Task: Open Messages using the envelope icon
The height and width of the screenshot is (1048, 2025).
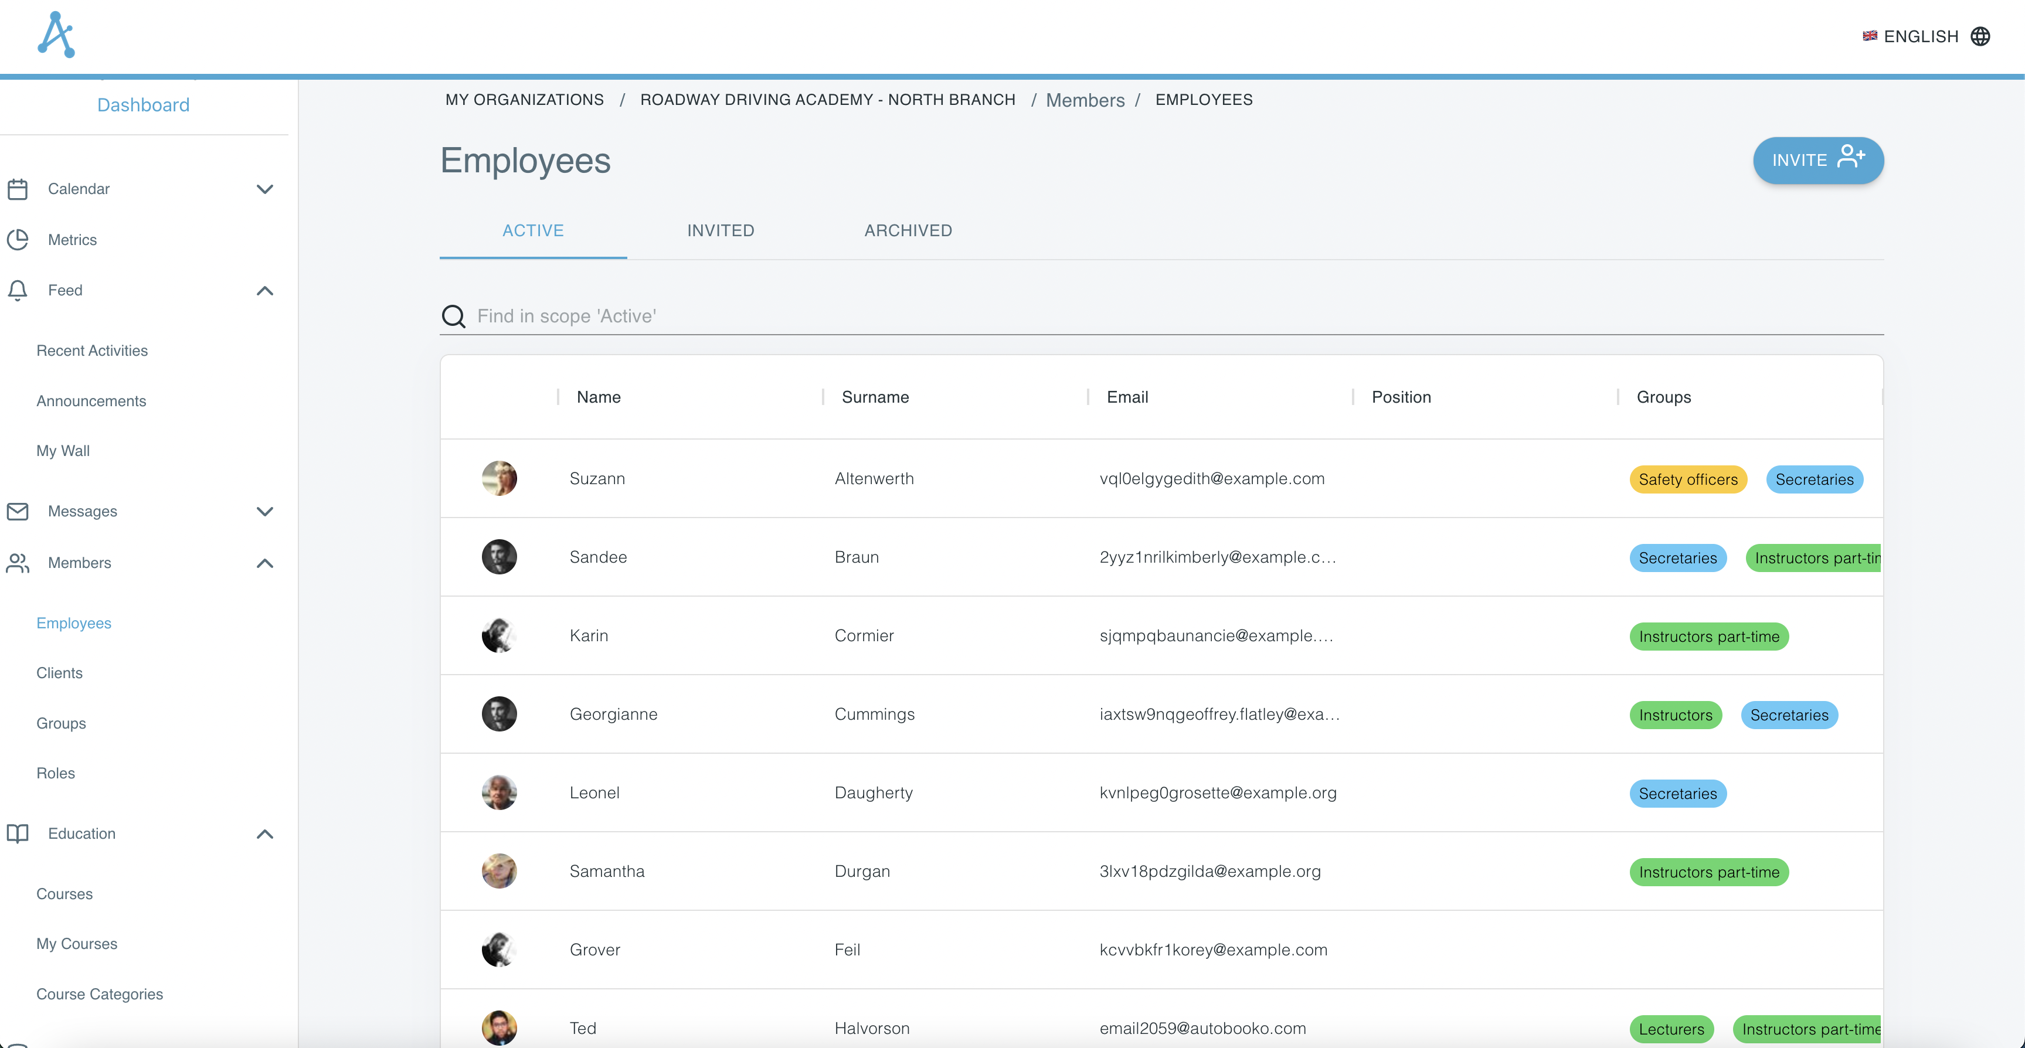Action: click(x=18, y=511)
